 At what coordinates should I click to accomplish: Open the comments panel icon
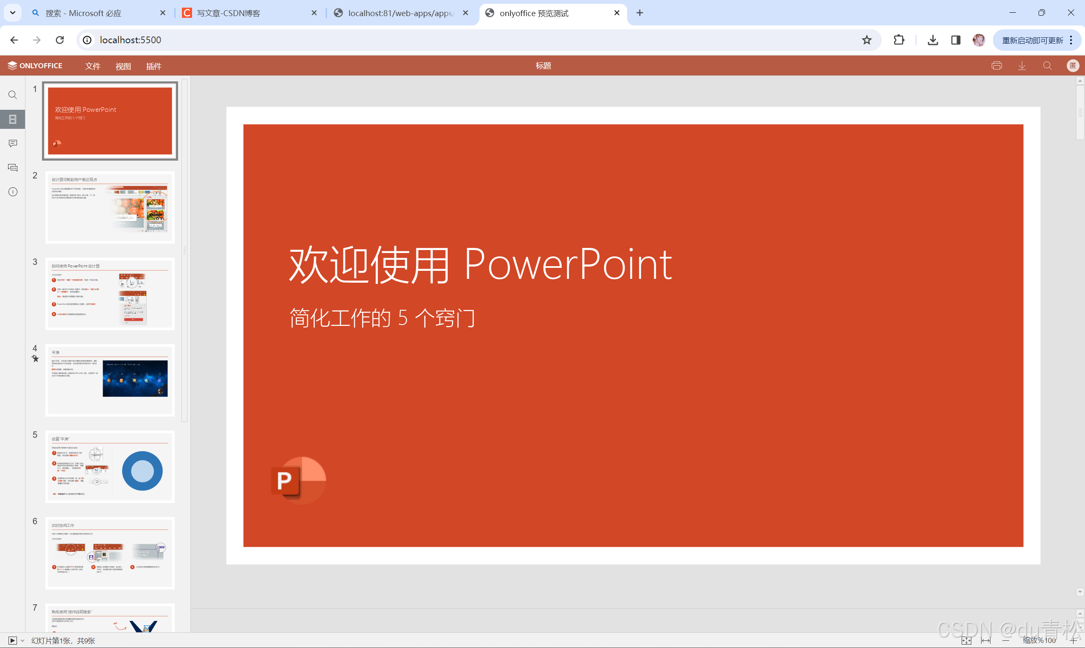(x=13, y=143)
